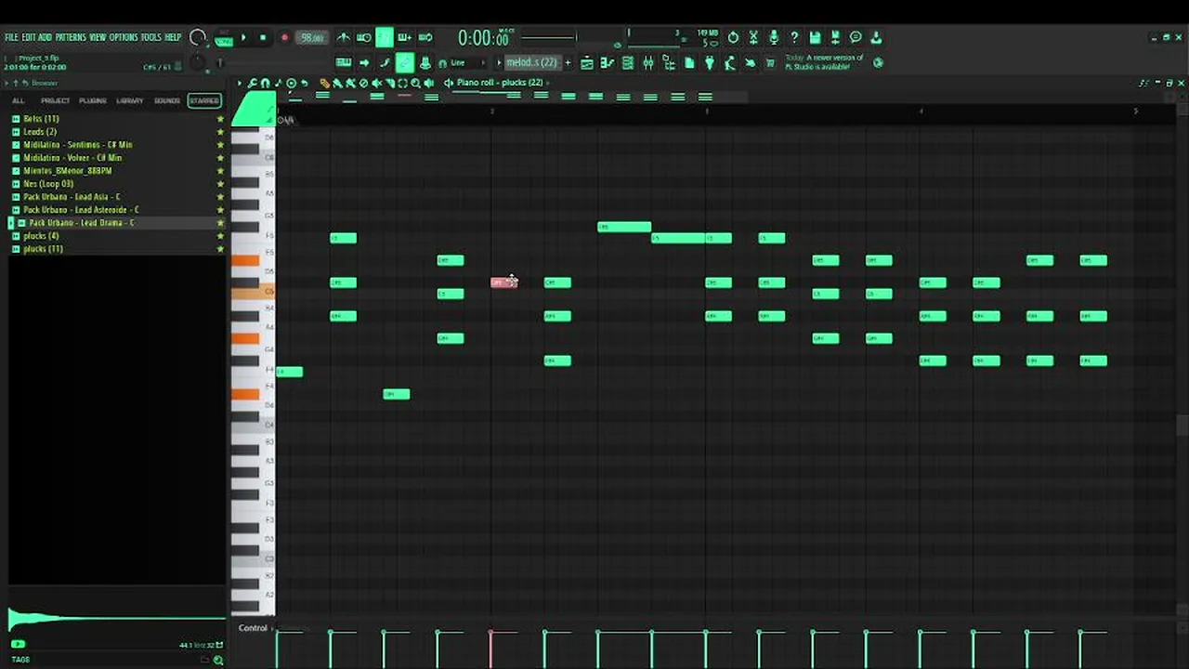Click the Stop button
Screen dimensions: 1189x669
click(263, 38)
